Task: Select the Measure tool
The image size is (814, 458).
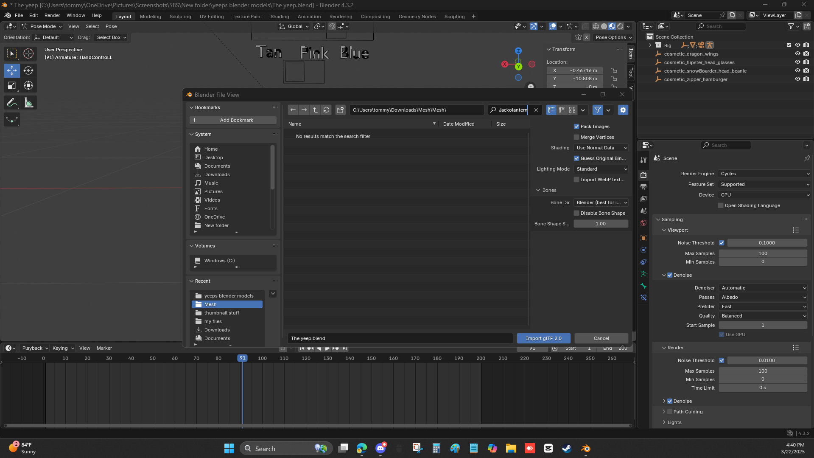Action: pos(28,103)
